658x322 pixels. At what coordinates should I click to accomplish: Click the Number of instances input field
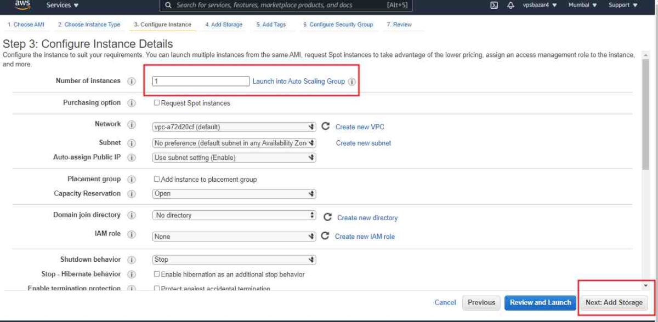click(201, 81)
